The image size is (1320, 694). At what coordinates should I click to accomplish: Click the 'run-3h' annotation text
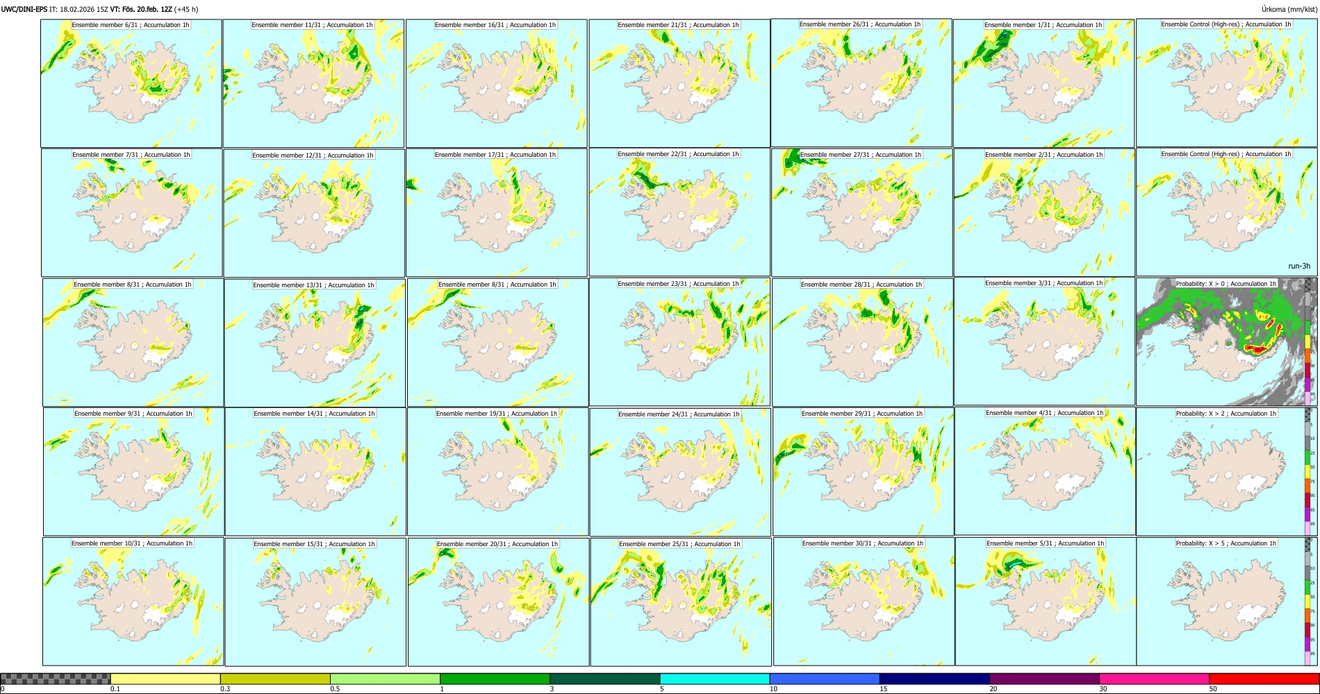[x=1299, y=266]
